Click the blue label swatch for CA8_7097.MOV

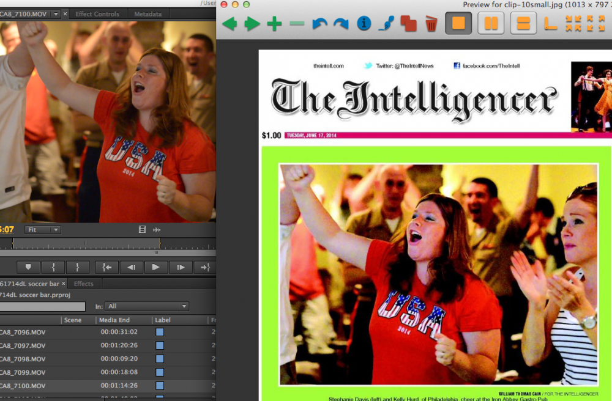160,345
